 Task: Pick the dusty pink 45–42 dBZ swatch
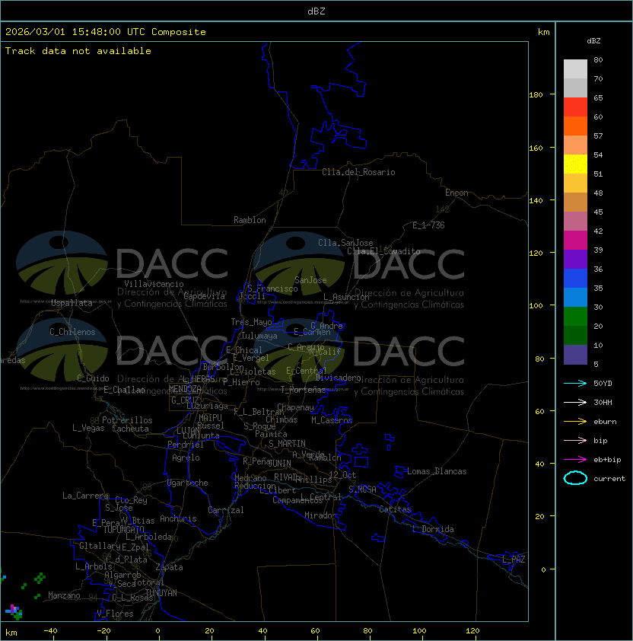tap(575, 222)
